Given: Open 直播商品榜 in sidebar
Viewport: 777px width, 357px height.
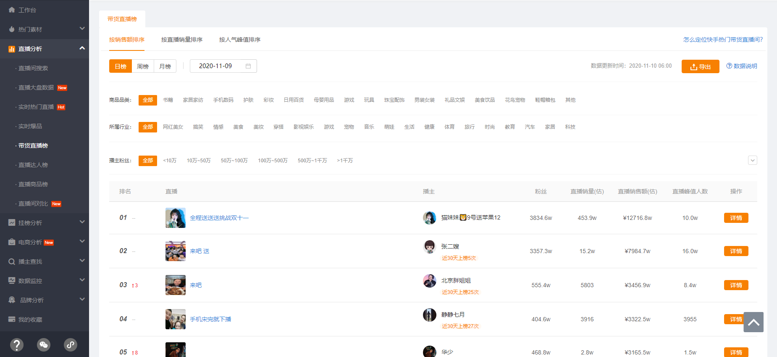Looking at the screenshot, I should pos(33,184).
